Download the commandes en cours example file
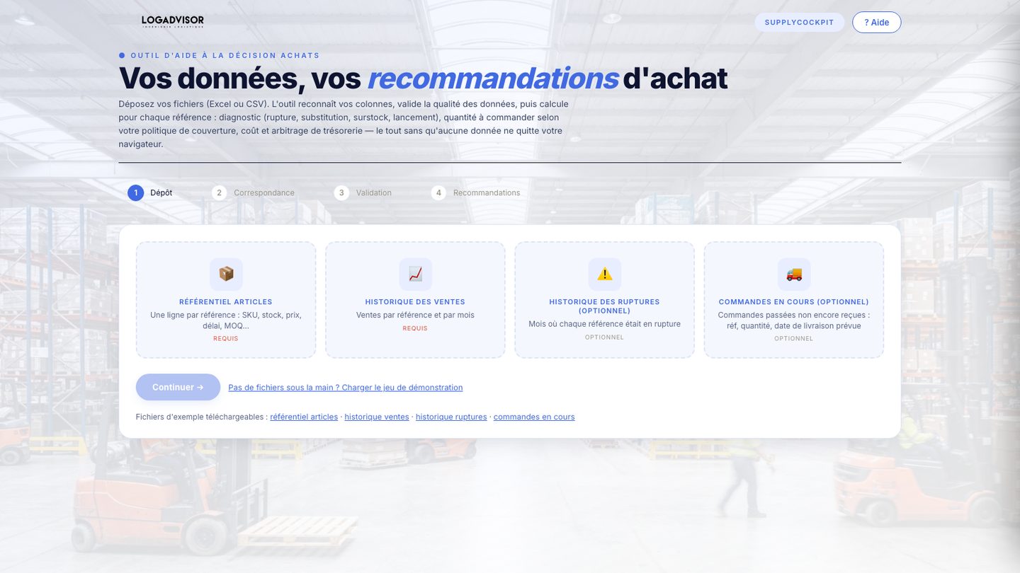The width and height of the screenshot is (1020, 573). click(x=534, y=417)
